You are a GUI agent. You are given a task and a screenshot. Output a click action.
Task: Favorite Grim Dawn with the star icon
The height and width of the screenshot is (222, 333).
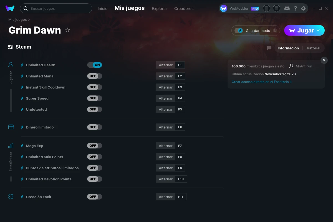(x=68, y=30)
